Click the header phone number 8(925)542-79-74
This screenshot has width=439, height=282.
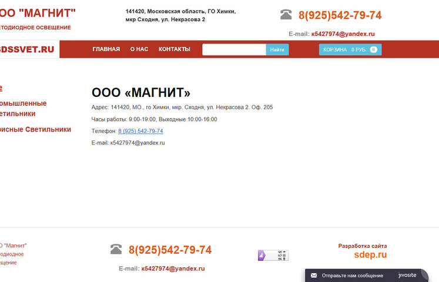click(x=340, y=15)
